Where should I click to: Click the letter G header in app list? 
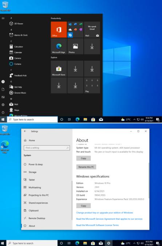(x=11, y=82)
